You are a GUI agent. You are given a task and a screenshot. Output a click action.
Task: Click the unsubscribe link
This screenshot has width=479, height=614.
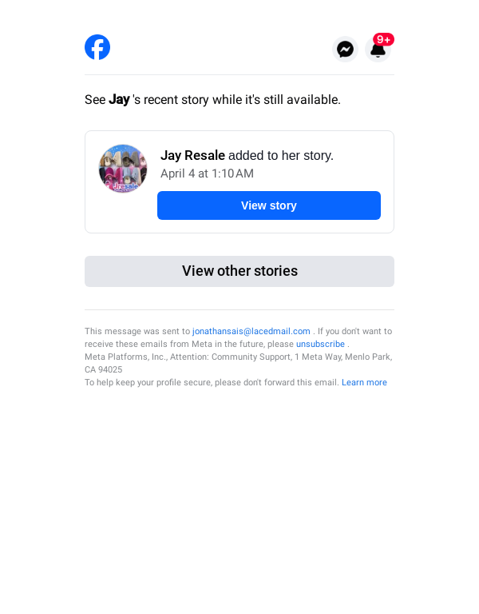320,344
